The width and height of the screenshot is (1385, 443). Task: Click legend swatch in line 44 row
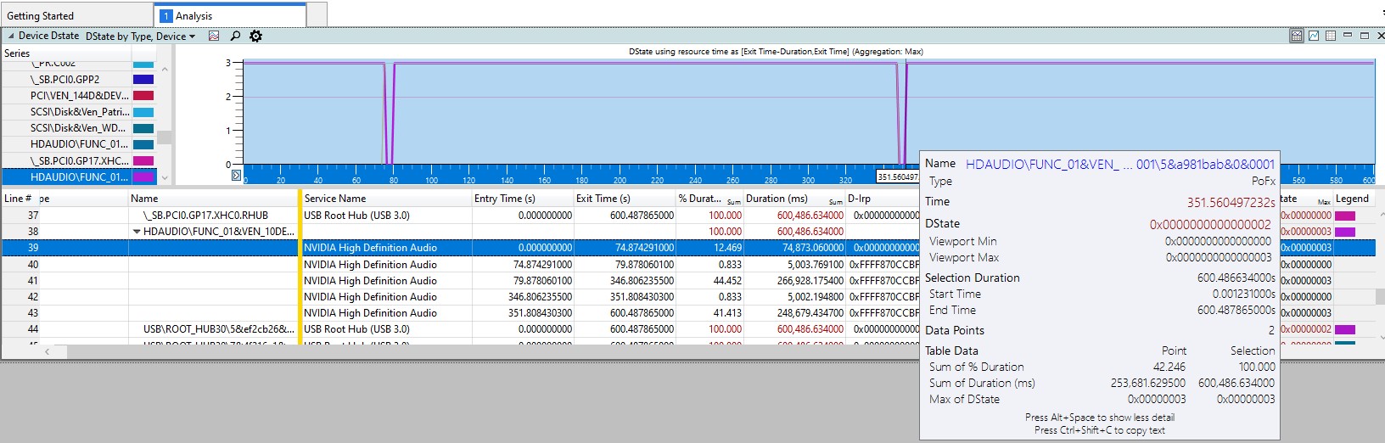pos(1345,329)
